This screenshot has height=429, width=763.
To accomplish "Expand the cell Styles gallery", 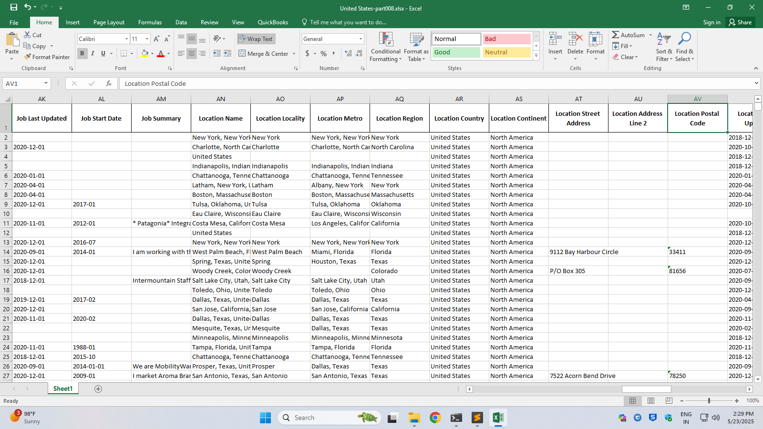I will coord(536,55).
